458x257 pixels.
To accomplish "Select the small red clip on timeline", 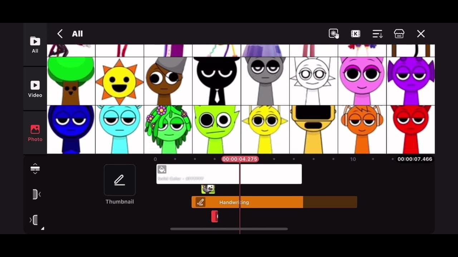I will pyautogui.click(x=215, y=216).
